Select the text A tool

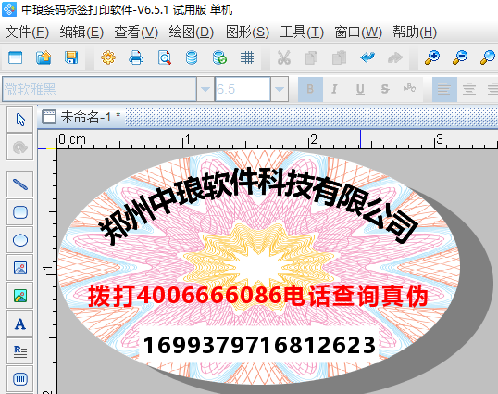(20, 324)
